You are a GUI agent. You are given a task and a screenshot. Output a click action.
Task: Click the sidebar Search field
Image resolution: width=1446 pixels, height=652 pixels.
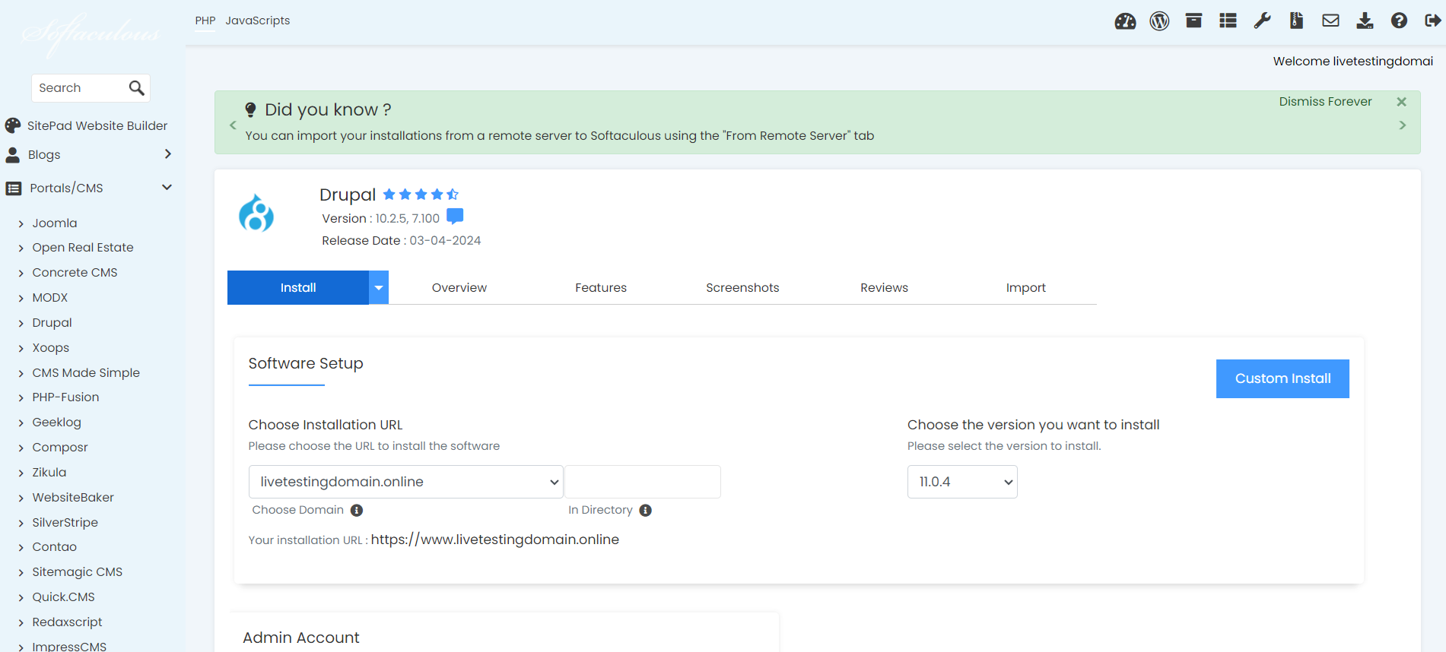coord(80,88)
